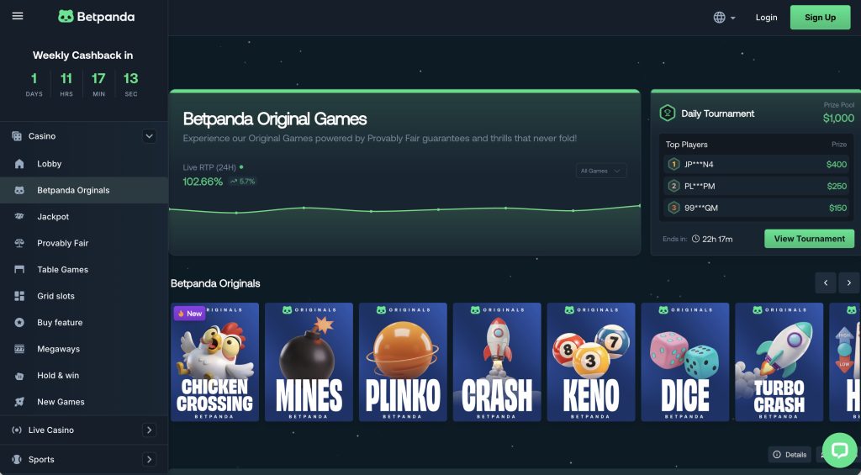Click the 102.66% Live RTP value

coord(203,182)
